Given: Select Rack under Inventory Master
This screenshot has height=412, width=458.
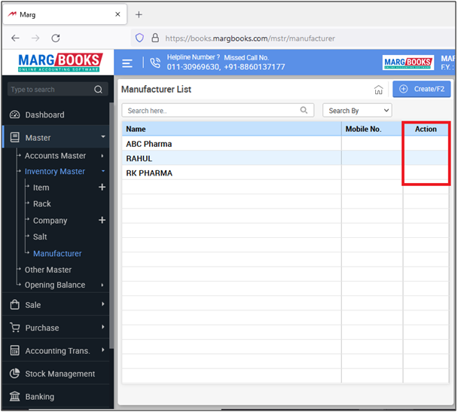Looking at the screenshot, I should (41, 203).
